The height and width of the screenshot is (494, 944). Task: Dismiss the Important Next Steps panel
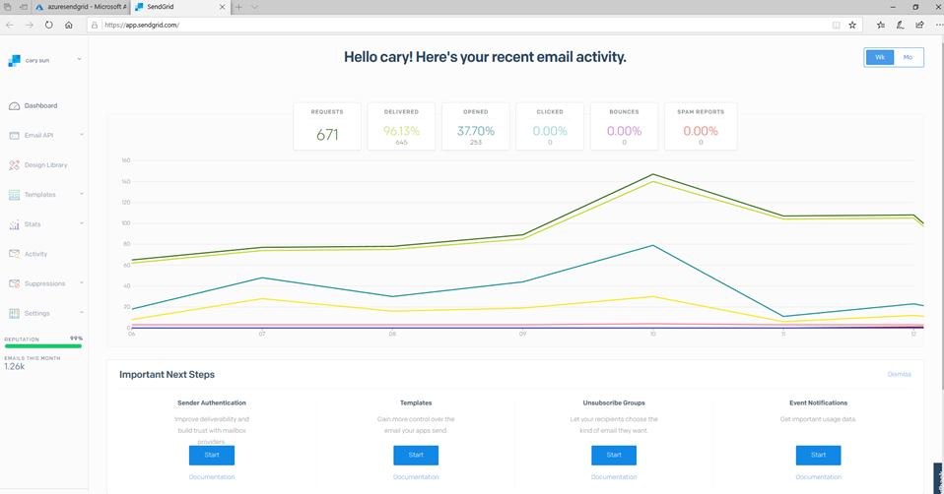point(899,374)
